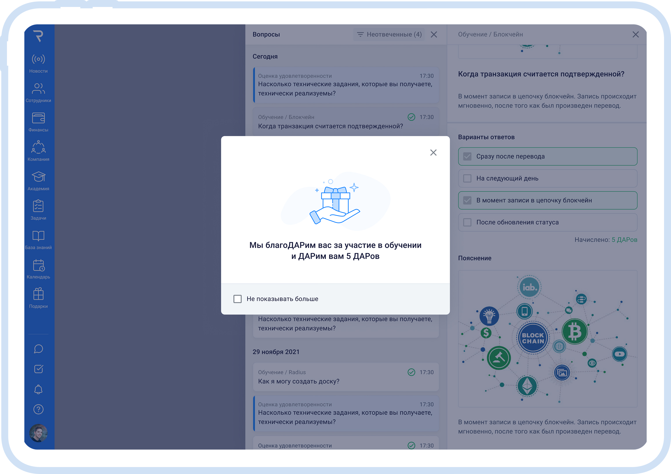Click the Обучение / Блокчейн breadcrumb title
The width and height of the screenshot is (671, 474).
[x=490, y=34]
